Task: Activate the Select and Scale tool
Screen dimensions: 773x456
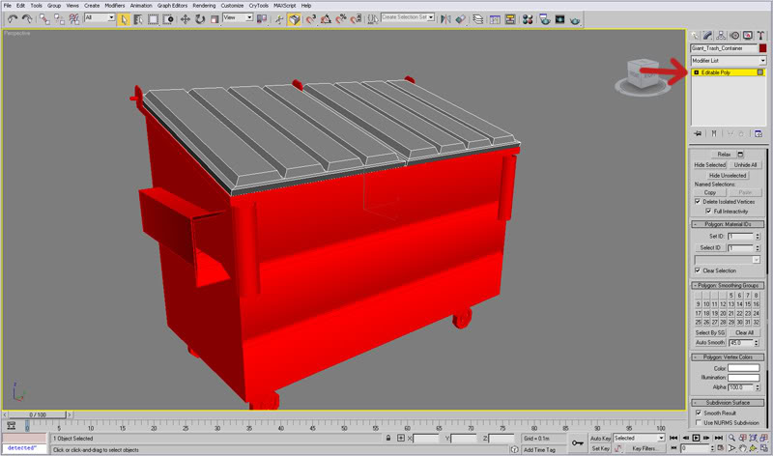Action: [x=215, y=19]
